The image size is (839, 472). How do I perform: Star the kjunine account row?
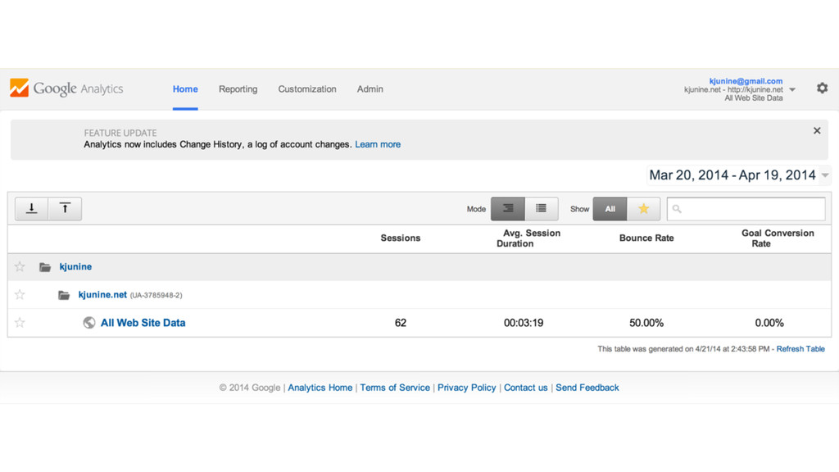tap(20, 266)
